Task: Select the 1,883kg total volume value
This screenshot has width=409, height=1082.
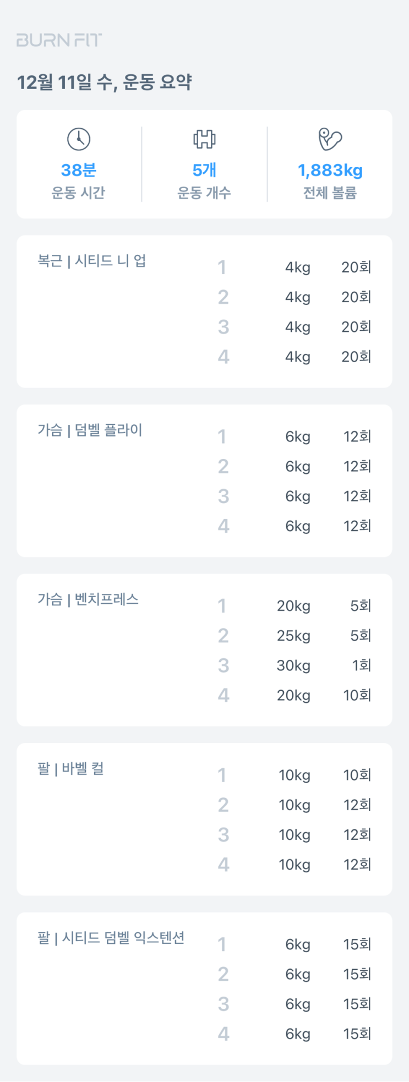Action: pos(330,171)
